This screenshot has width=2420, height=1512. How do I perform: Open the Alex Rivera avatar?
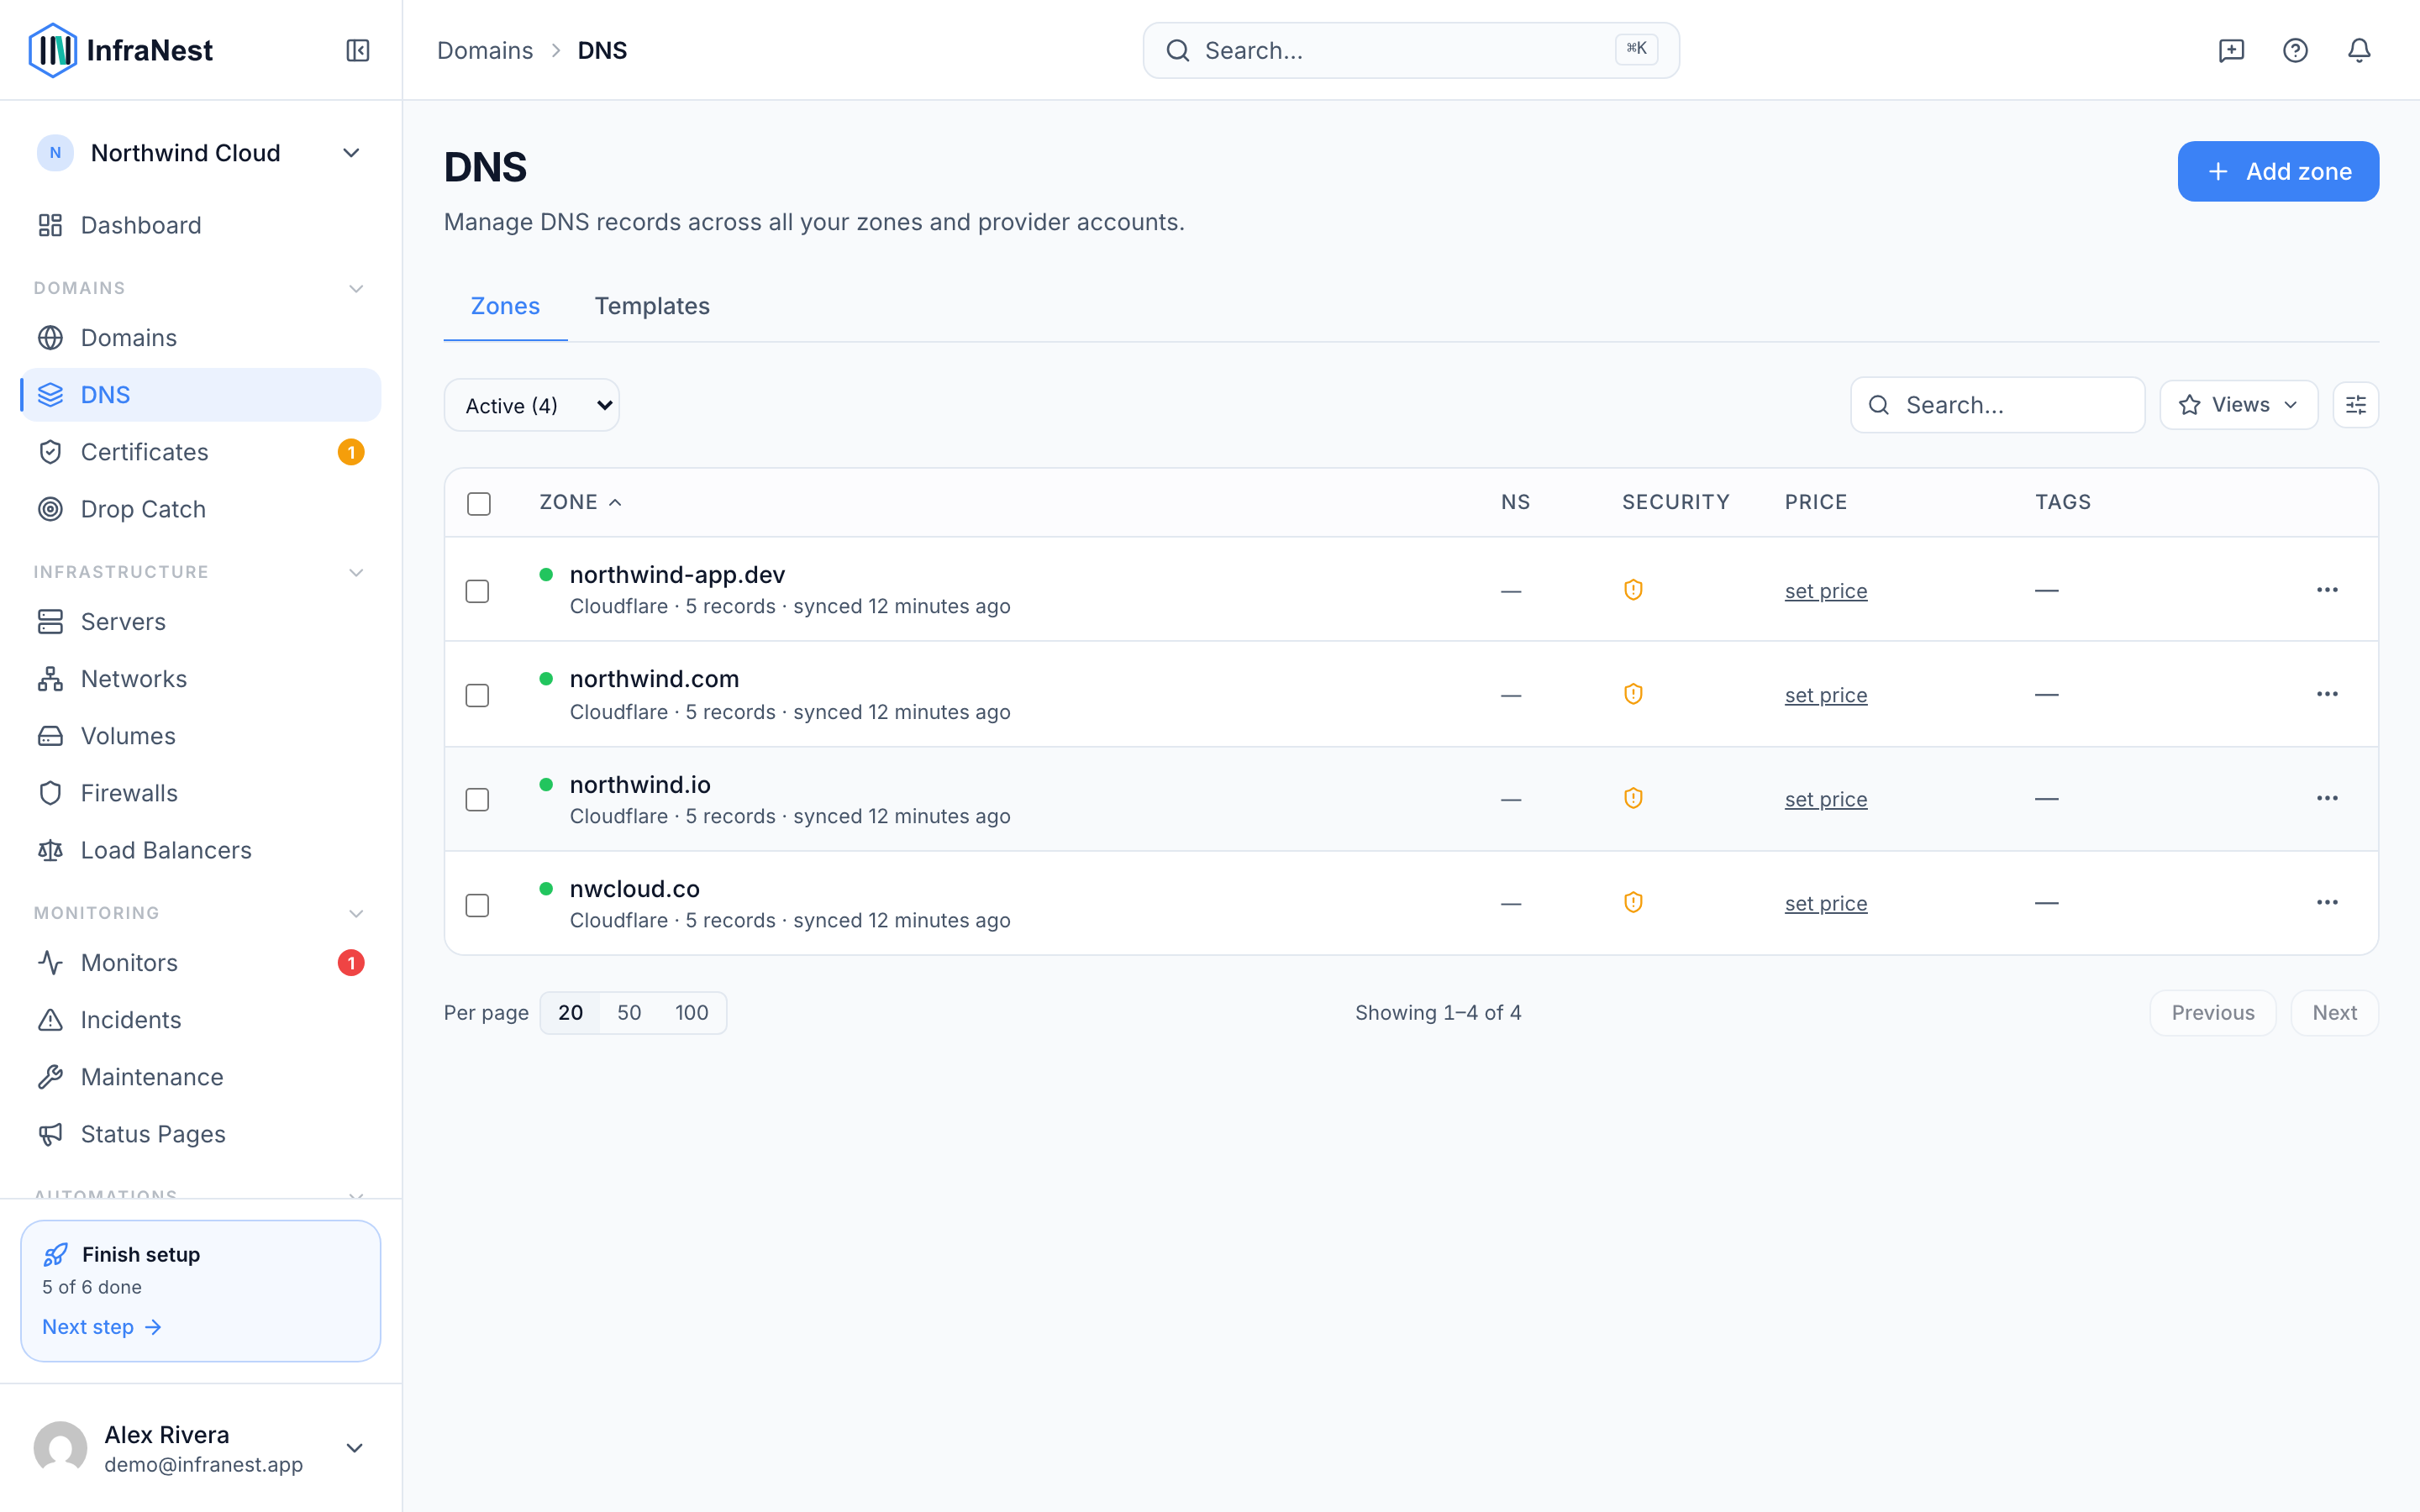click(60, 1448)
